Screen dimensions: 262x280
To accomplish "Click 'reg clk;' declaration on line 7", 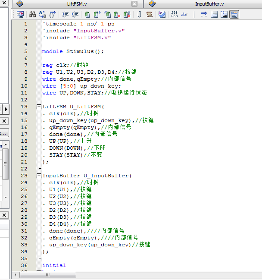I will pyautogui.click(x=56, y=65).
